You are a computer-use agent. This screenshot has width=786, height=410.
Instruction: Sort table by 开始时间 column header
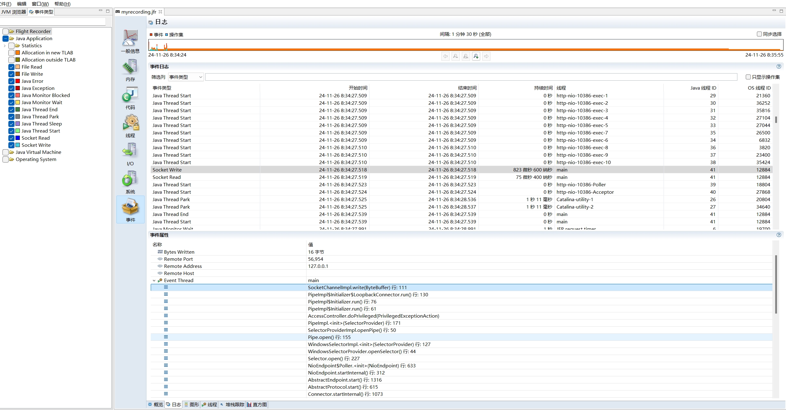(315, 88)
